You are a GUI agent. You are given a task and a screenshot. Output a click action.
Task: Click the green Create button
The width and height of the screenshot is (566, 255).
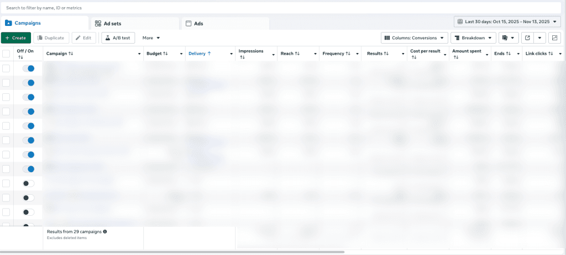pyautogui.click(x=16, y=38)
